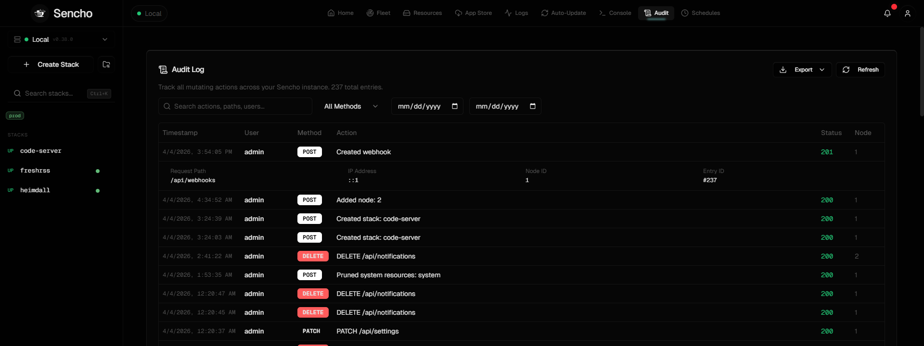This screenshot has height=346, width=924.
Task: Click the second mm/dd/yyyy date input
Action: (505, 106)
